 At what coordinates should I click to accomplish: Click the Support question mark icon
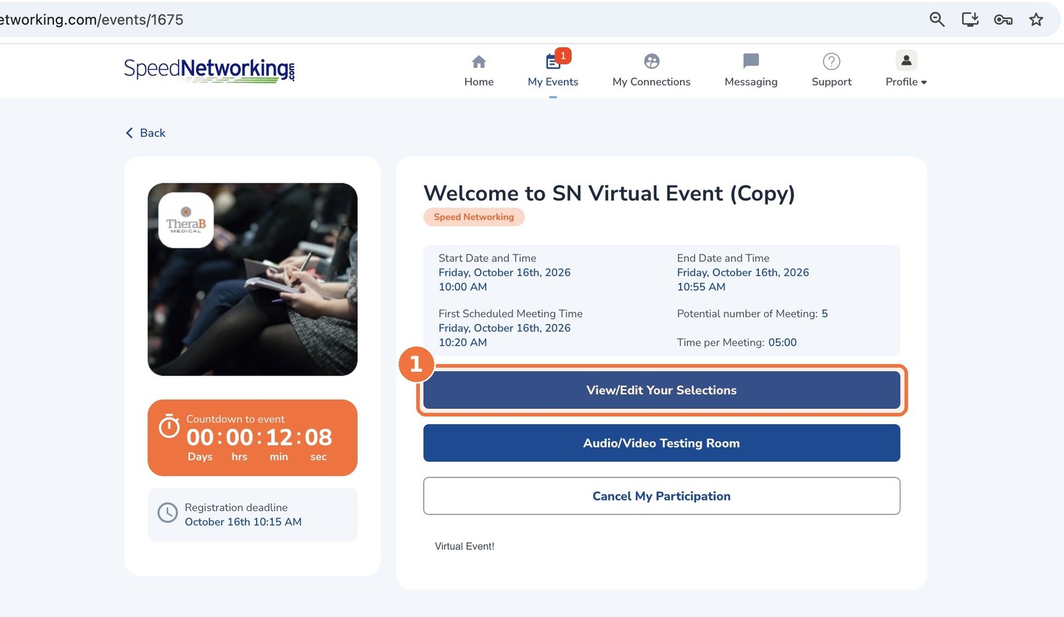click(x=831, y=61)
